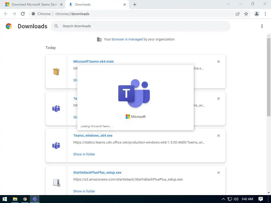271x203 pixels.
Task: Click the Microsoft logo on Teams splash
Action: click(135, 117)
